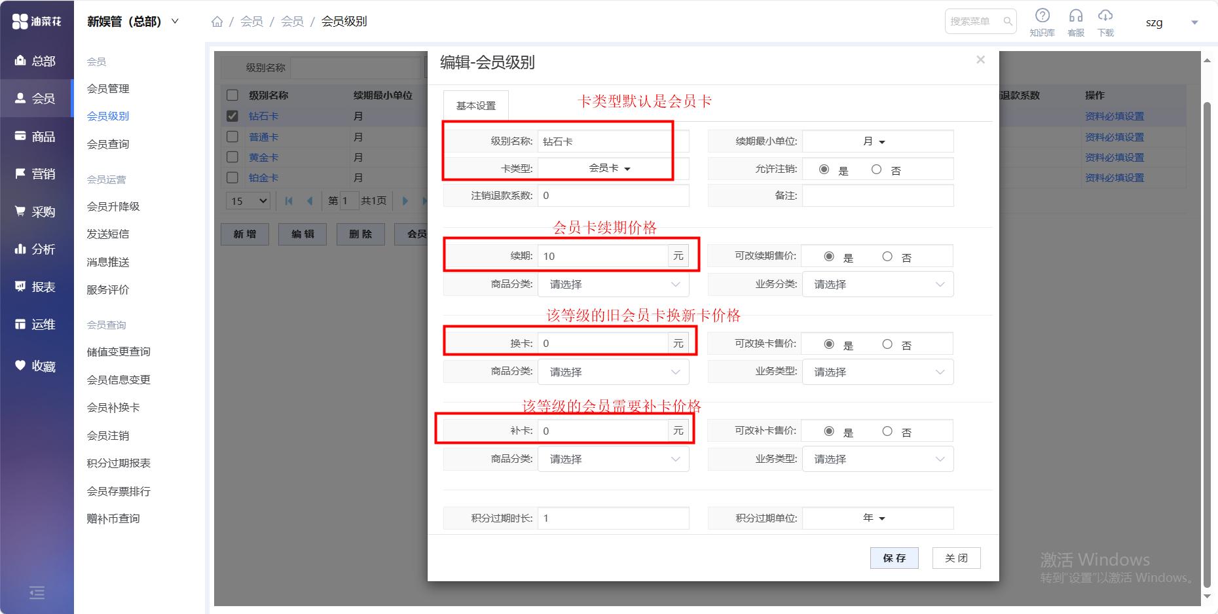The image size is (1218, 614).
Task: Open 会员补换卡 menu item
Action: pyautogui.click(x=113, y=407)
